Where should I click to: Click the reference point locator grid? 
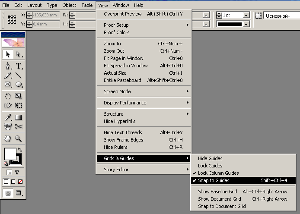tap(12, 20)
